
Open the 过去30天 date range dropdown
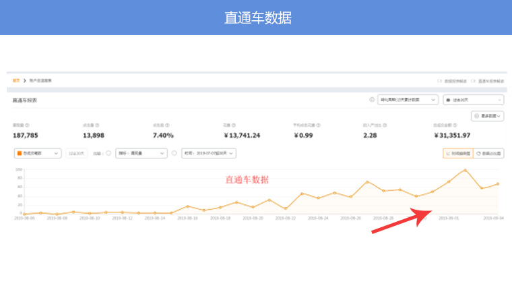[473, 100]
